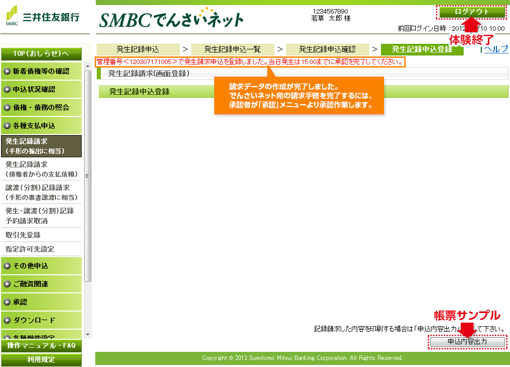Screen dimensions: 510x367
Task: Open 操作マニュアル・FAQ button
Action: click(x=41, y=345)
